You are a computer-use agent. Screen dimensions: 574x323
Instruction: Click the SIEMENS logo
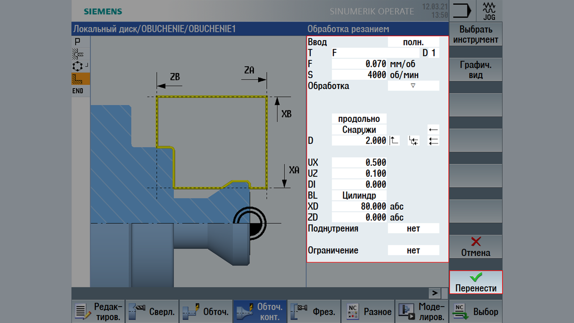[x=103, y=12]
